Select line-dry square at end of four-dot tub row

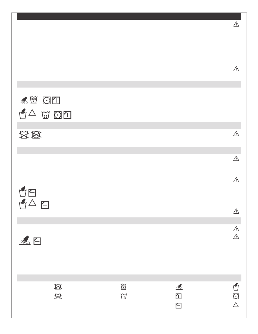(x=67, y=115)
